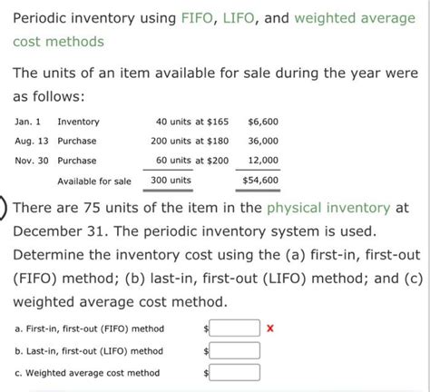Click the 'cost methods' green link text
The image size is (430, 392).
click(x=58, y=42)
